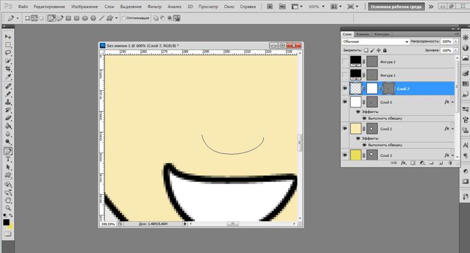Select the Move tool in the toolbox

coord(9,36)
